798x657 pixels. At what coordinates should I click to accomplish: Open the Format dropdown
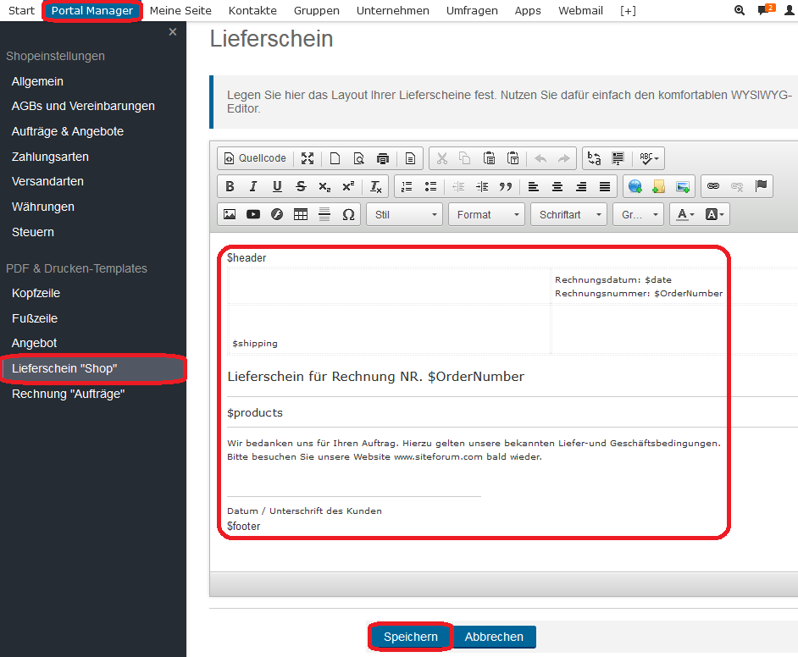click(x=486, y=214)
